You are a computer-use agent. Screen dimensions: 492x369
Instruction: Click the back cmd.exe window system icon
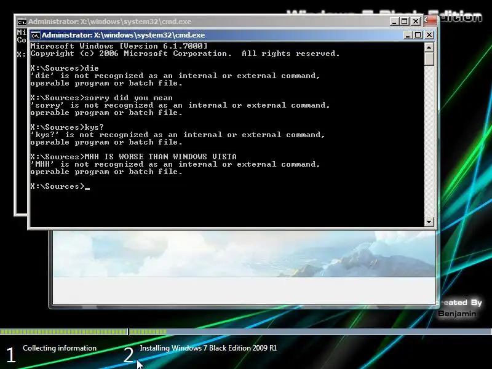click(22, 22)
